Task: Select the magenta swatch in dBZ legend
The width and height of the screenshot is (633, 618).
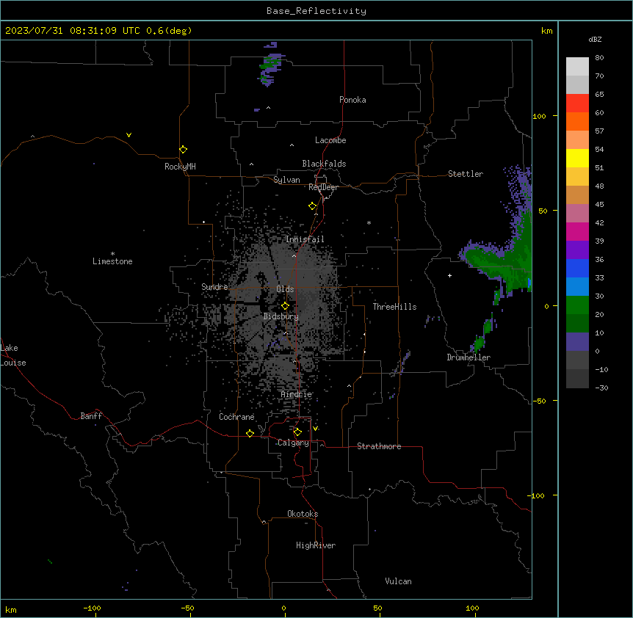Action: pos(577,231)
